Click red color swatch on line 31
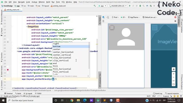Viewport: 183px width, 103px height. point(8,70)
